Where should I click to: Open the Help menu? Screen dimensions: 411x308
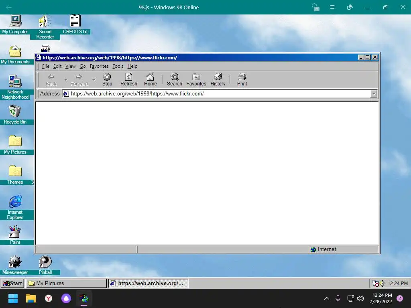(x=132, y=66)
